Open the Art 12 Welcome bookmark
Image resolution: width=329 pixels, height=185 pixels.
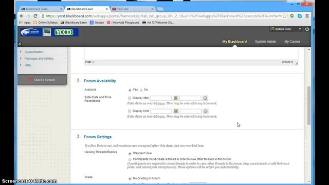coord(158,23)
